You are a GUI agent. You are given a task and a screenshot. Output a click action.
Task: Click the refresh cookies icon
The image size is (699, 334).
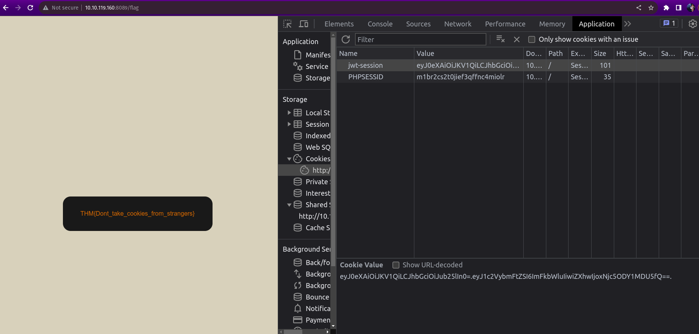(346, 39)
